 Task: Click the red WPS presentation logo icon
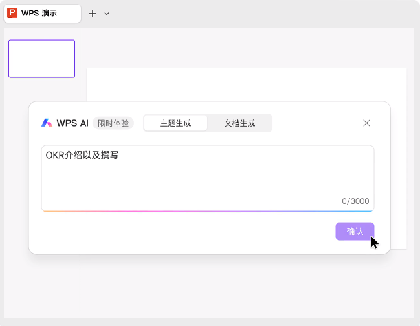(12, 13)
